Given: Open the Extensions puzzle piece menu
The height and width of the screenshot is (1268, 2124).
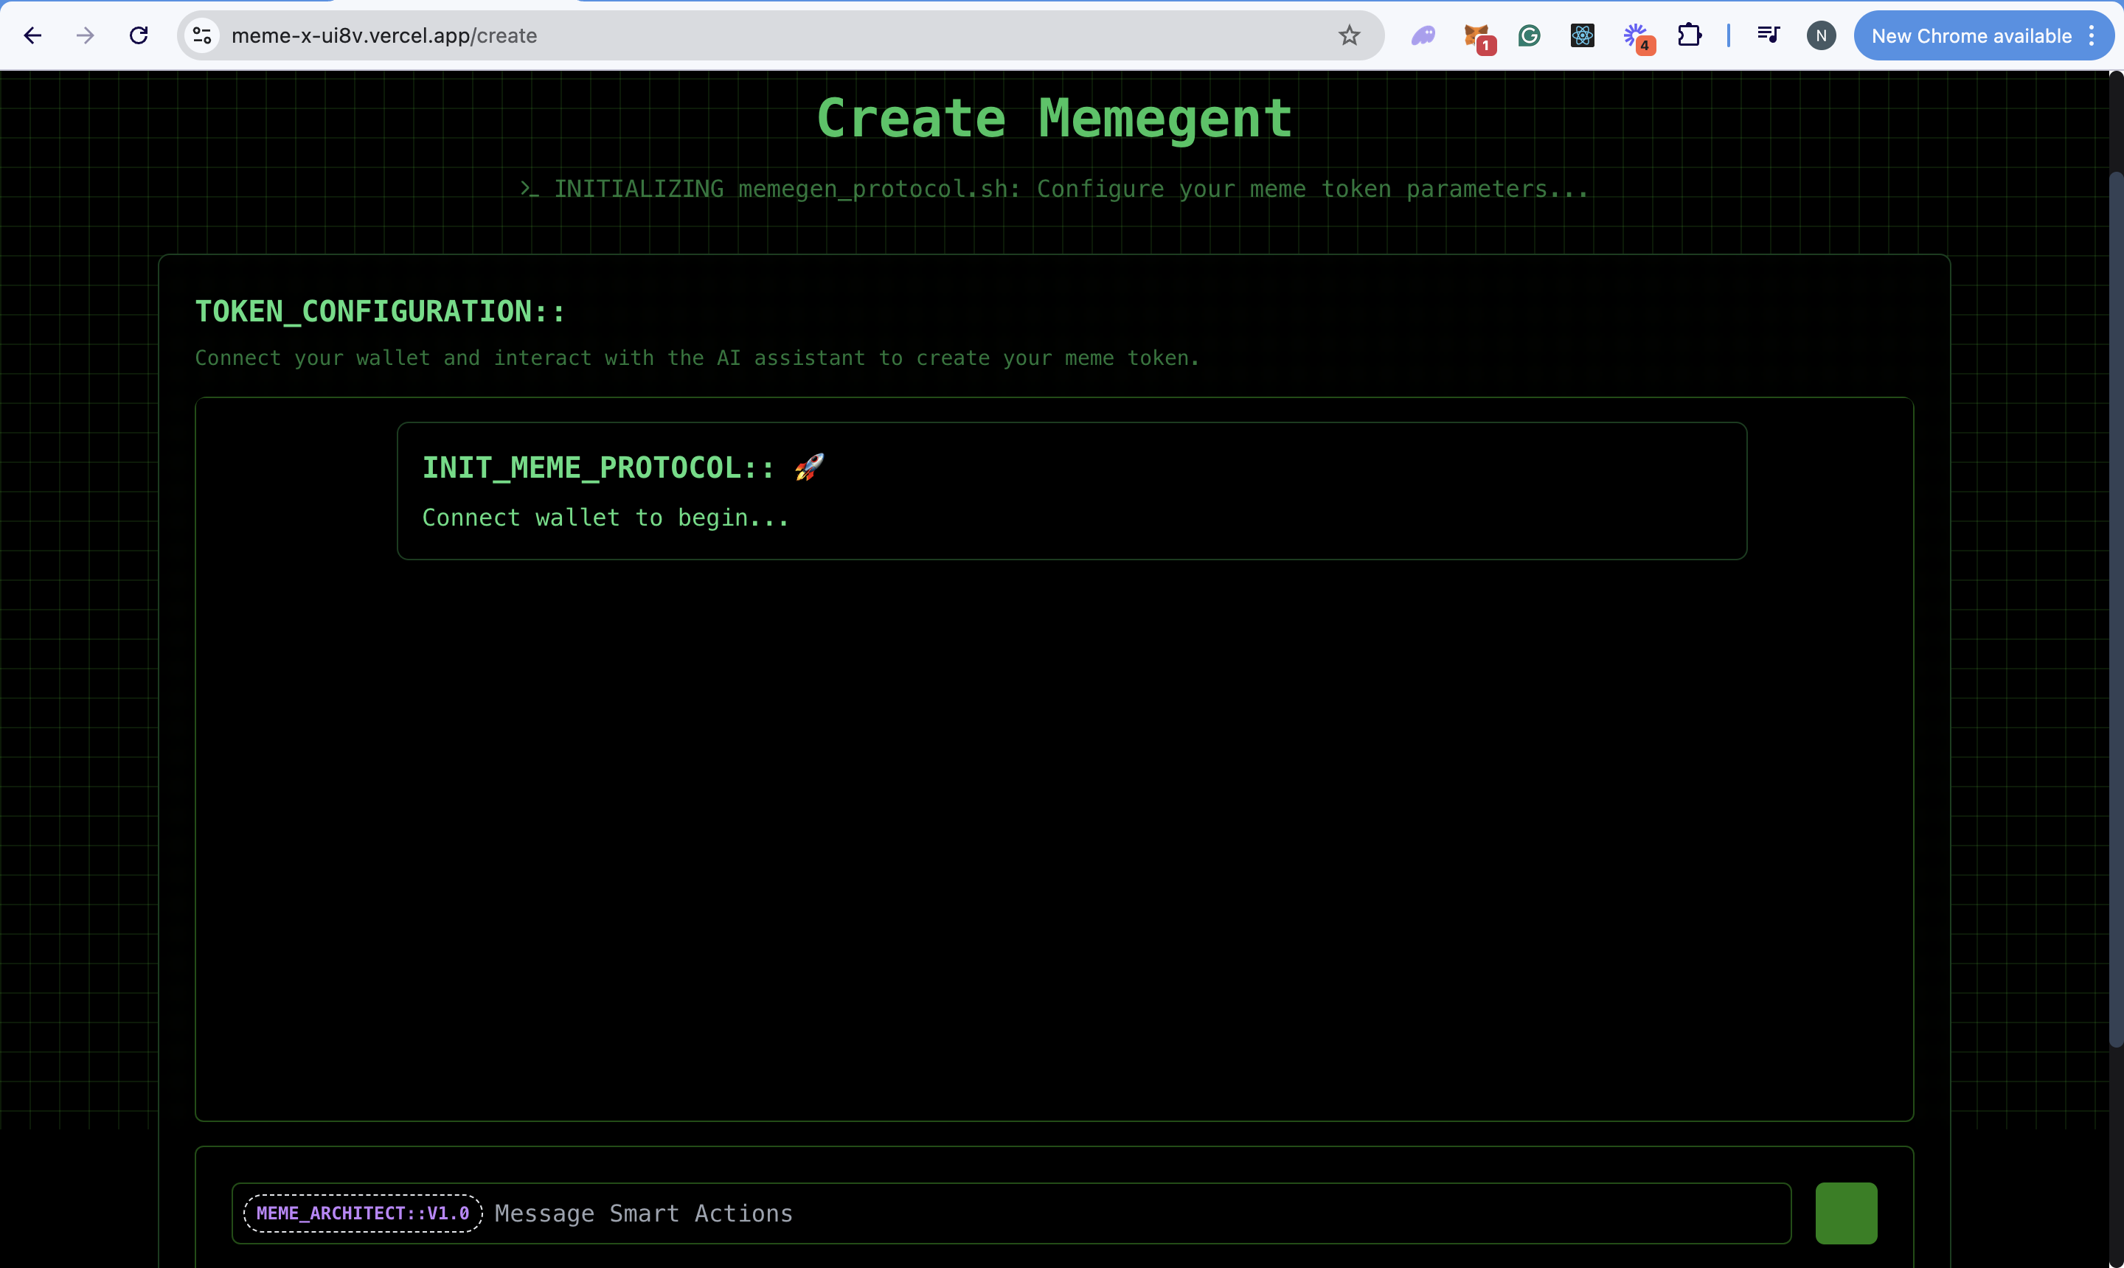Looking at the screenshot, I should (1689, 36).
